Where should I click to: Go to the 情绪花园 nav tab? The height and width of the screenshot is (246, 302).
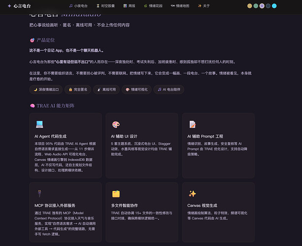tap(153, 6)
